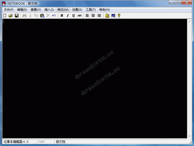The width and height of the screenshot is (194, 146).
Task: Toggle strikethrough ABC formatting
Action: point(80,16)
